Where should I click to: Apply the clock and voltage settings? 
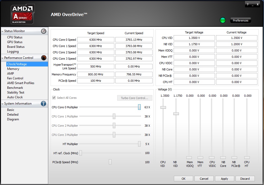tap(224, 179)
